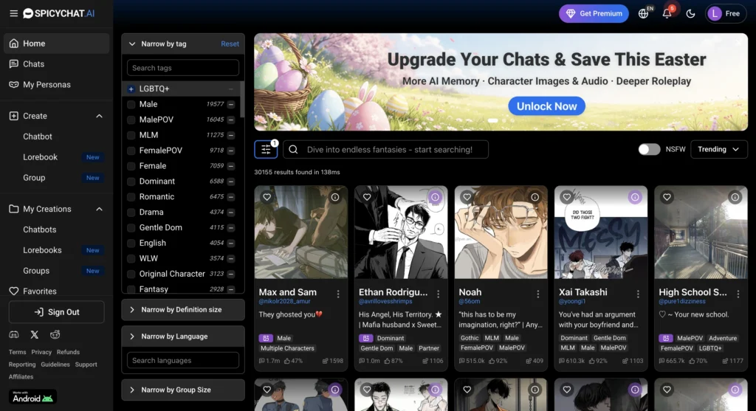Check the MalePOV tag checkbox
This screenshot has width=756, height=411.
click(x=131, y=120)
